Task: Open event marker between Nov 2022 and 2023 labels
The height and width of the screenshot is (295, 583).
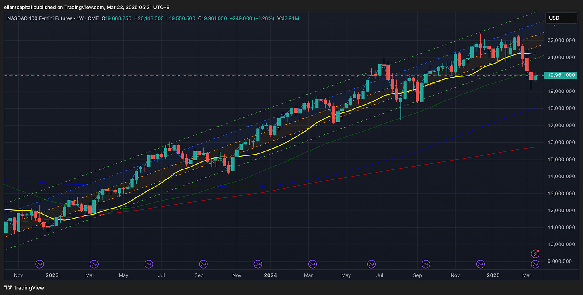Action: point(40,264)
